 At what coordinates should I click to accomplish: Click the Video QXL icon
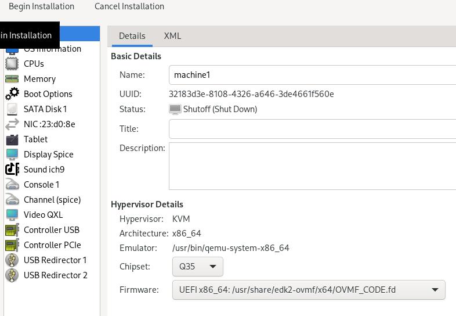click(x=12, y=215)
